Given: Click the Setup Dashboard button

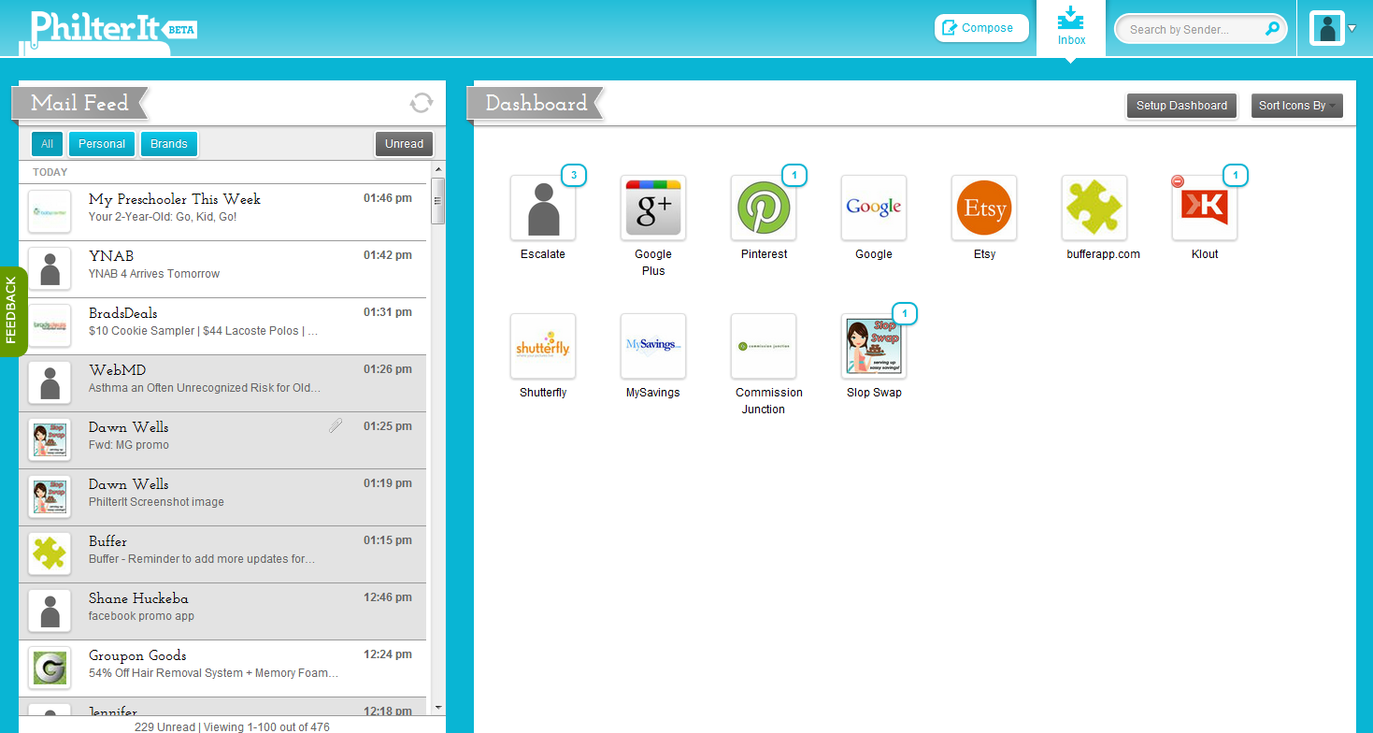Looking at the screenshot, I should click(x=1181, y=106).
